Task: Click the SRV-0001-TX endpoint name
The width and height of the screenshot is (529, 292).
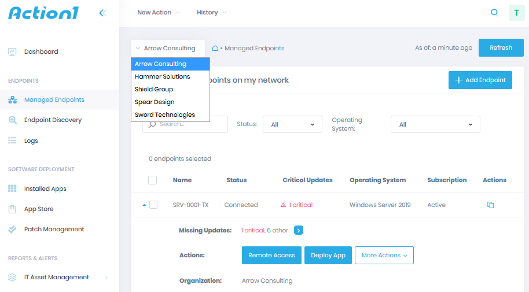Action: 190,205
